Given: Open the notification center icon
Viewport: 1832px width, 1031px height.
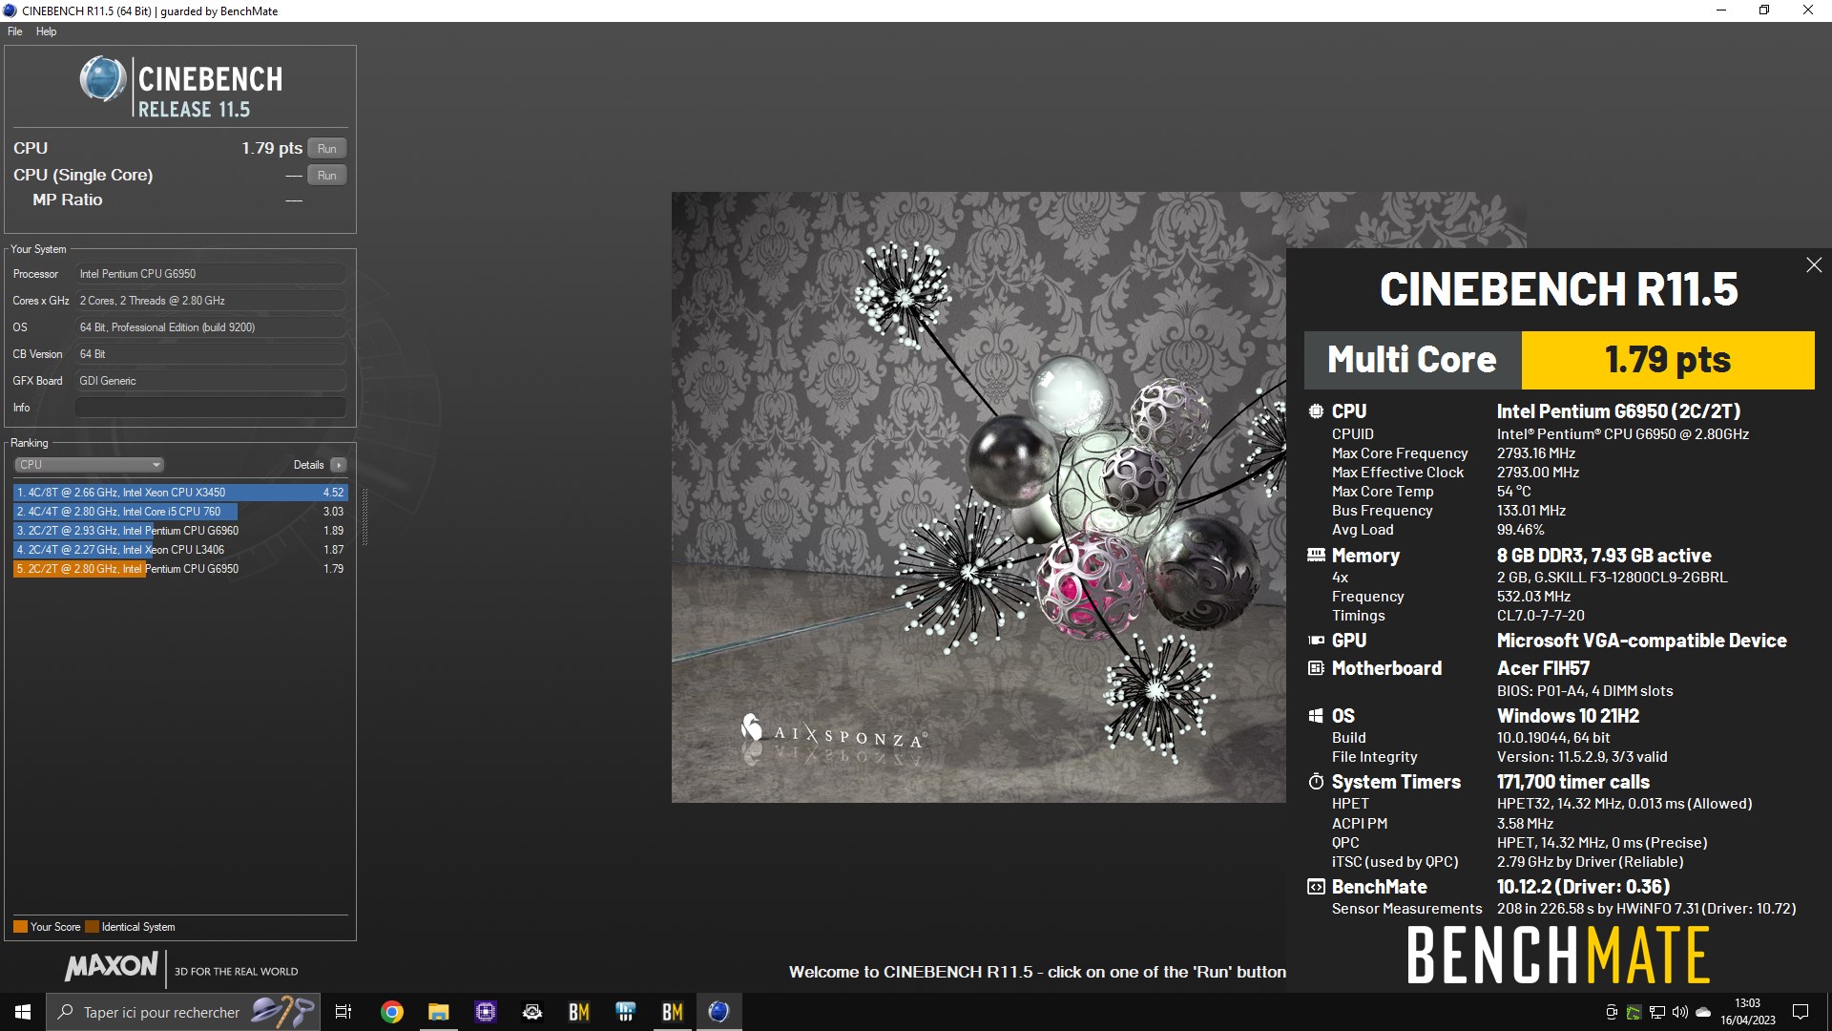Looking at the screenshot, I should point(1801,1012).
